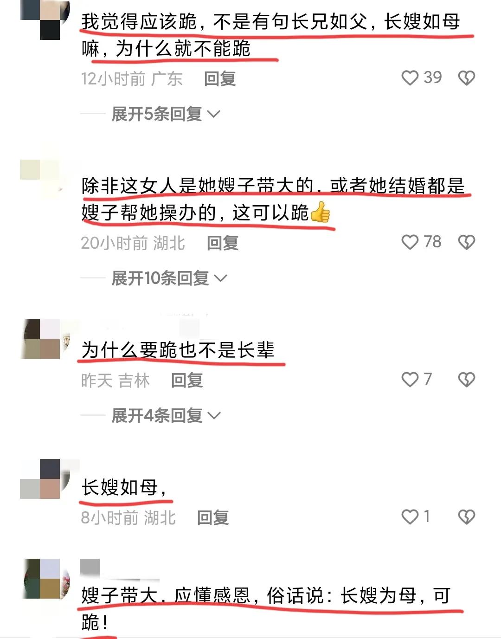Like the Hubei comment with 78 likes
501x639 pixels.
410,242
